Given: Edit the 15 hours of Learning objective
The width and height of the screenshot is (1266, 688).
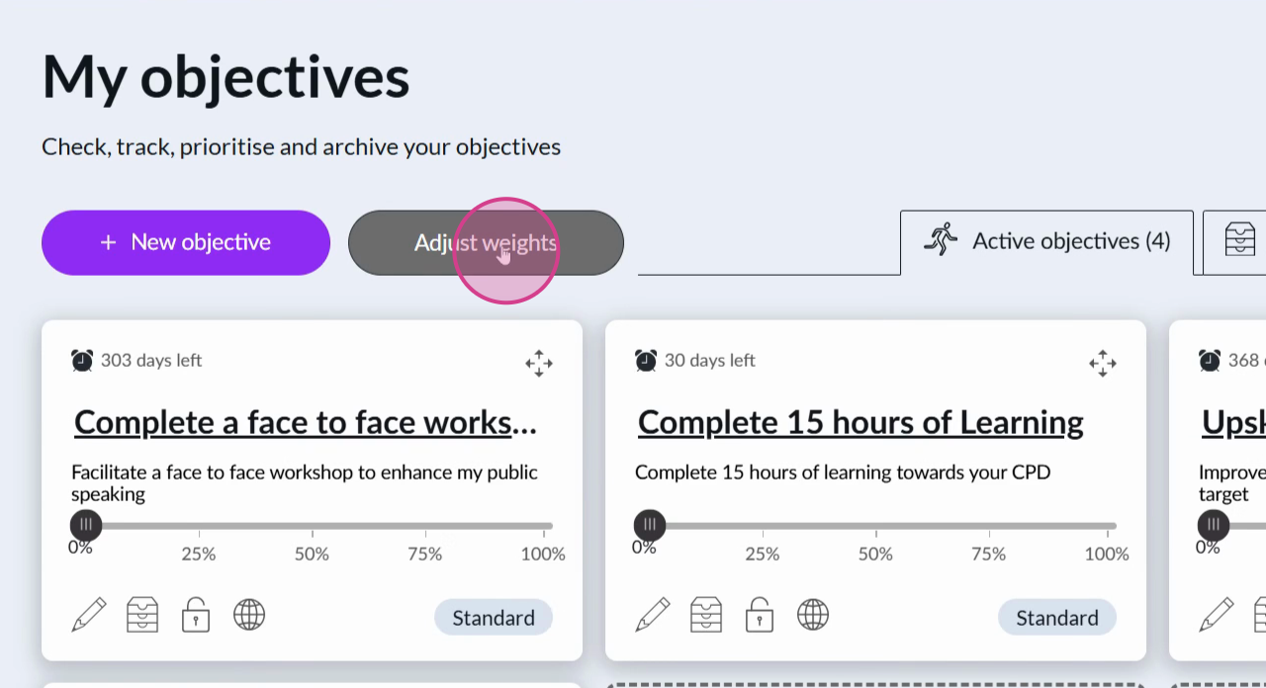Looking at the screenshot, I should pyautogui.click(x=653, y=615).
